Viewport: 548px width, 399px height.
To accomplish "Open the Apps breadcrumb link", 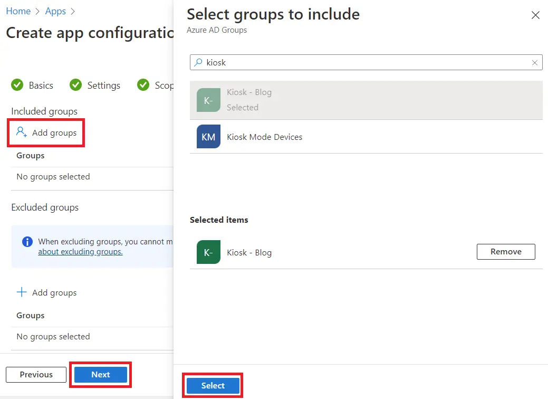I will [55, 11].
